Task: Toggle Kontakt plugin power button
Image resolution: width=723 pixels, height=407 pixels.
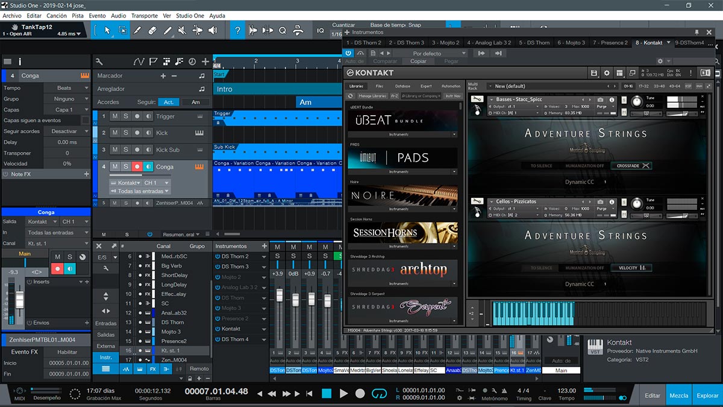Action: (349, 53)
